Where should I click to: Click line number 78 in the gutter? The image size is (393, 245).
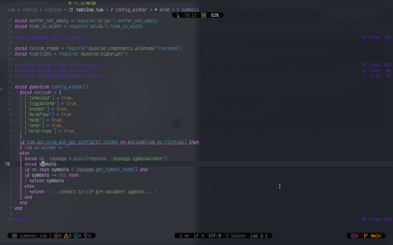point(7,164)
